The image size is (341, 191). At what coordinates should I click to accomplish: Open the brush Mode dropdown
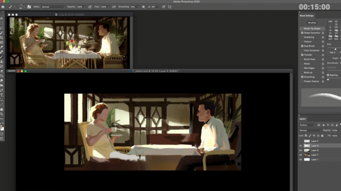[53, 7]
